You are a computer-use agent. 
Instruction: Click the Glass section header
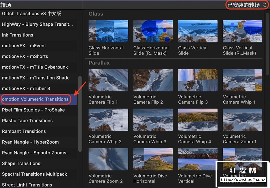[x=96, y=14]
